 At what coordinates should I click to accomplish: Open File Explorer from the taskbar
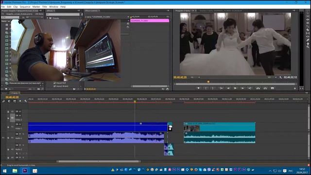point(15,171)
